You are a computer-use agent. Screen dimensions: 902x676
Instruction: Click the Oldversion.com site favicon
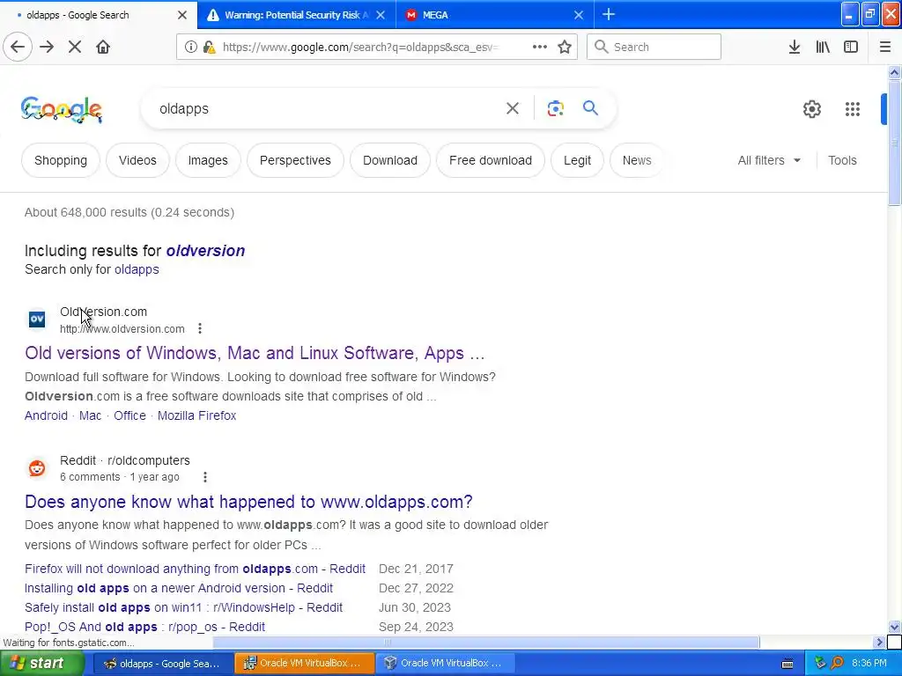pyautogui.click(x=37, y=319)
